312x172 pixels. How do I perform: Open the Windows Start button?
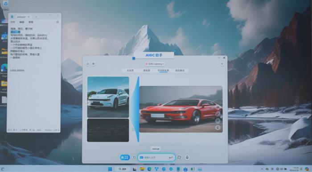(110, 169)
